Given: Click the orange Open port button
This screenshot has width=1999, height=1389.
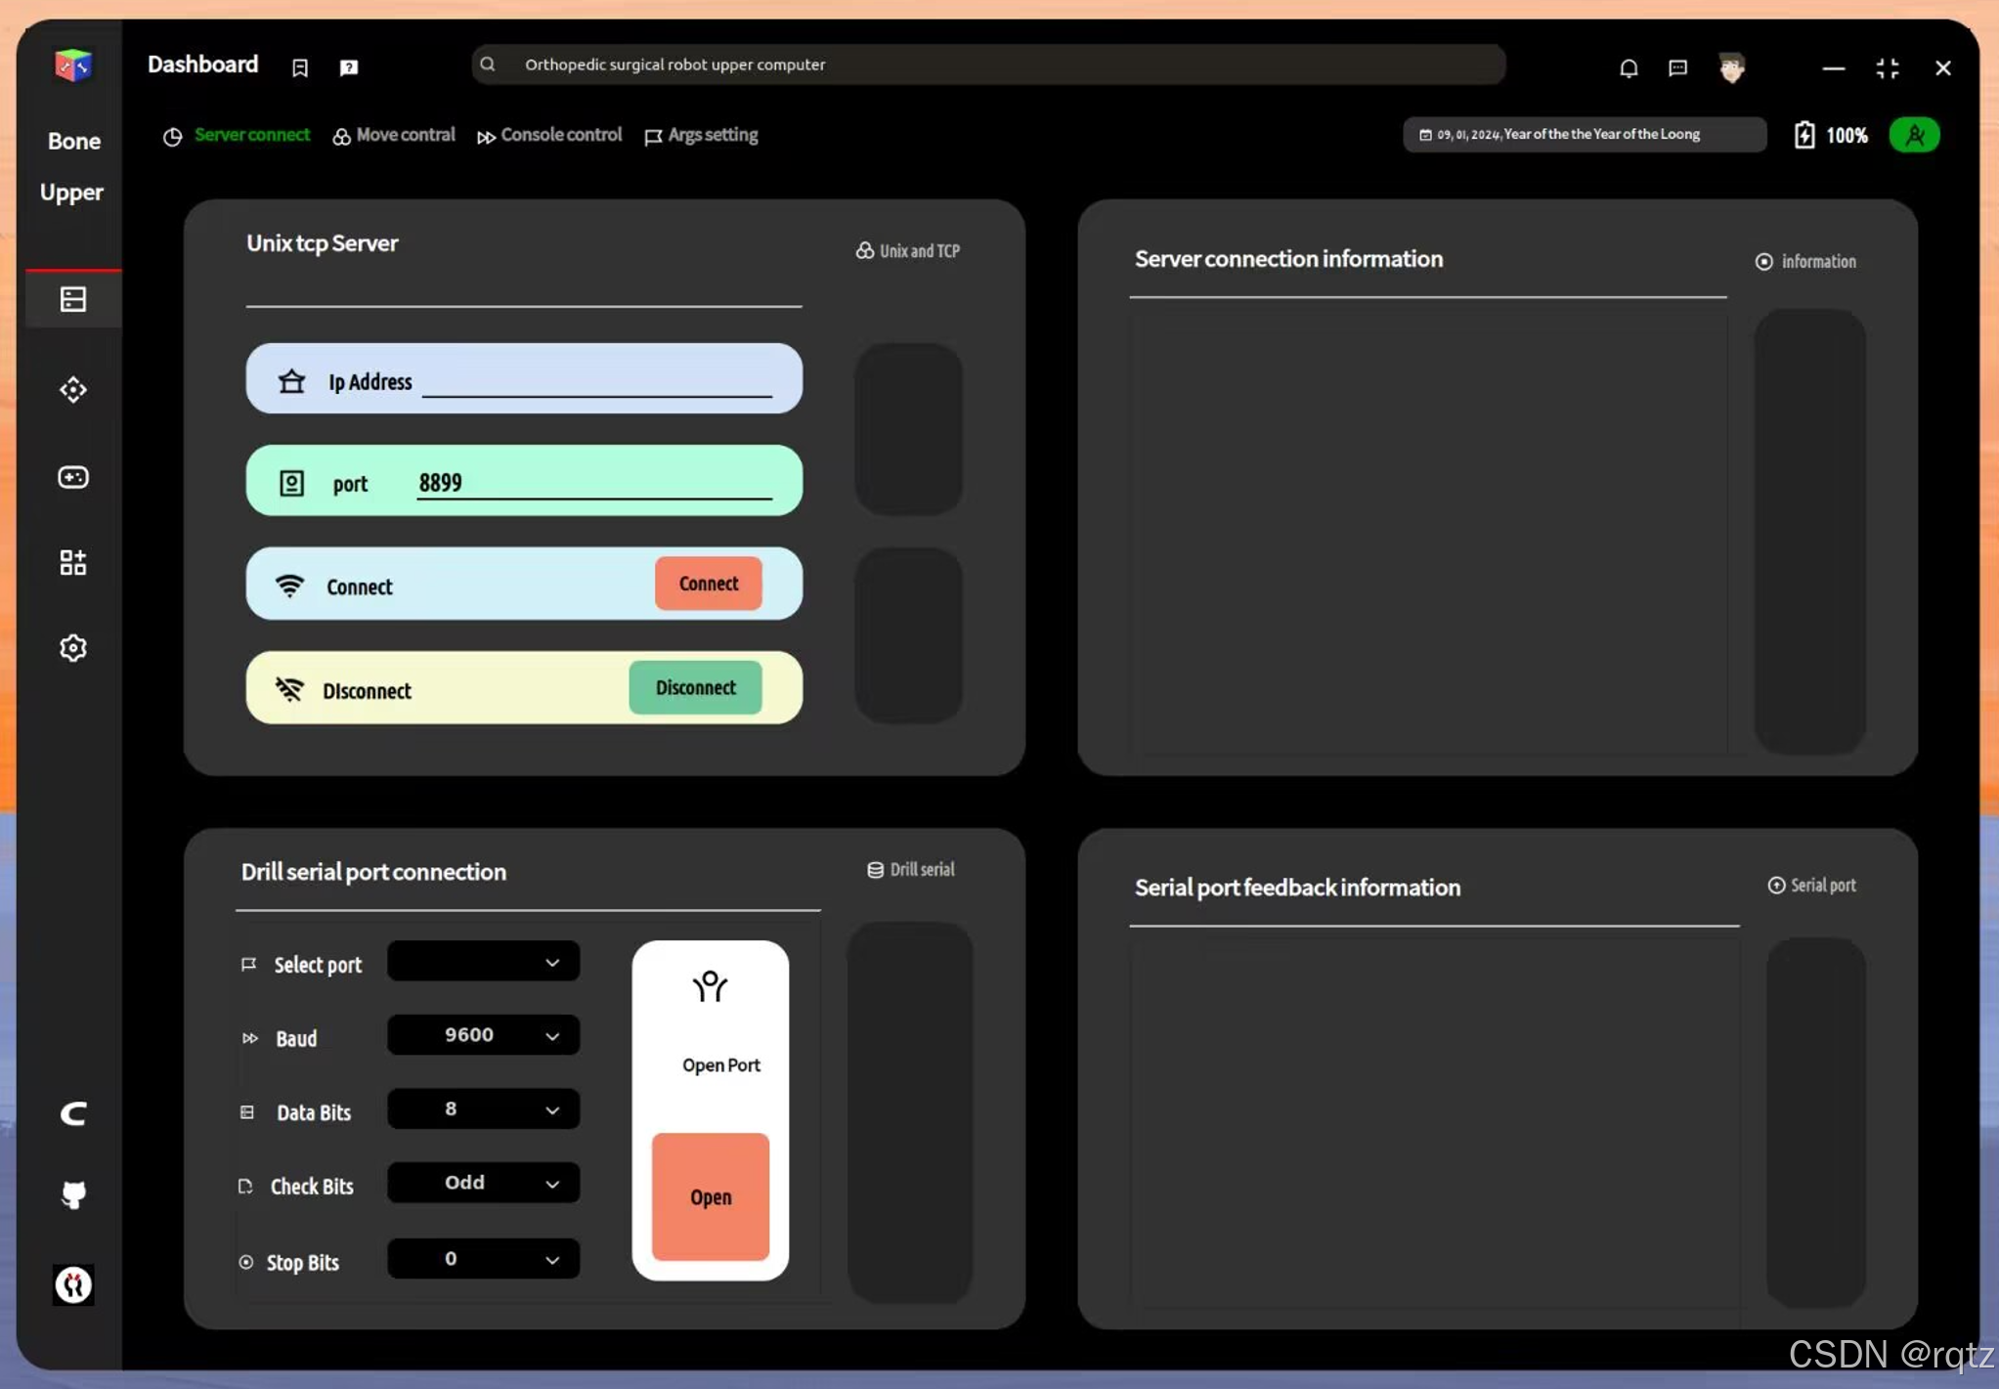Looking at the screenshot, I should [710, 1196].
